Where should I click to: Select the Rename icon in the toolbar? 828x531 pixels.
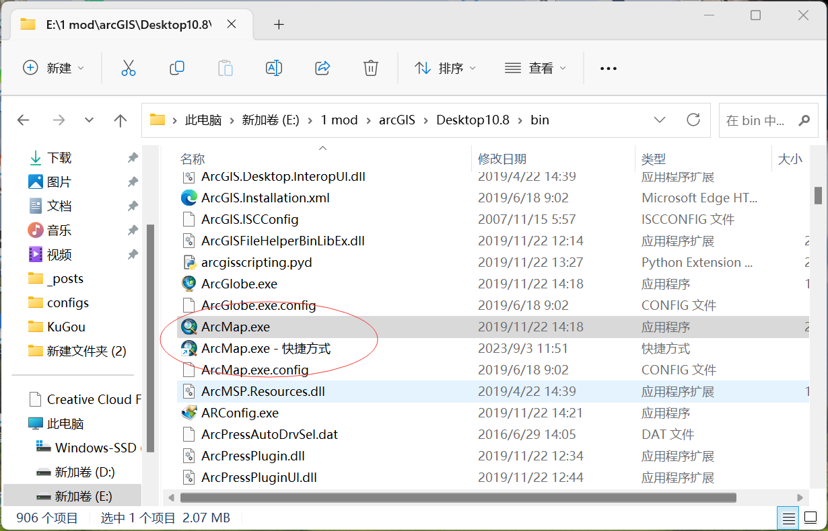point(273,67)
